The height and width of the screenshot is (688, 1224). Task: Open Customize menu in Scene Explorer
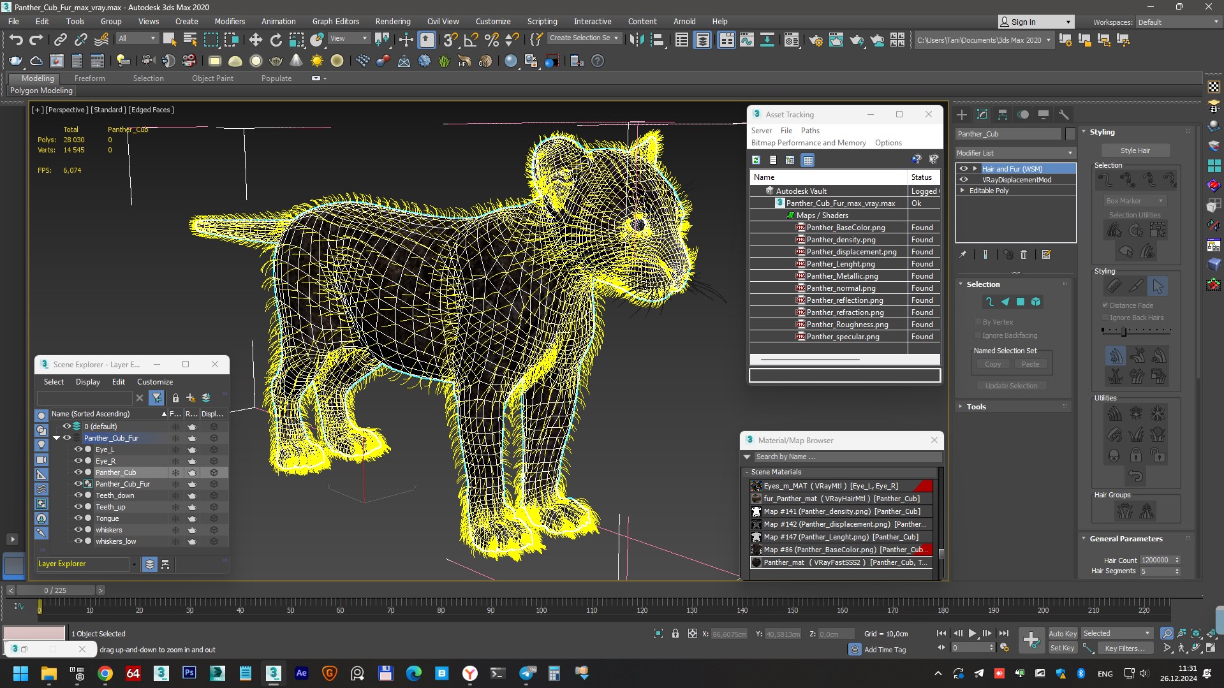pos(155,382)
